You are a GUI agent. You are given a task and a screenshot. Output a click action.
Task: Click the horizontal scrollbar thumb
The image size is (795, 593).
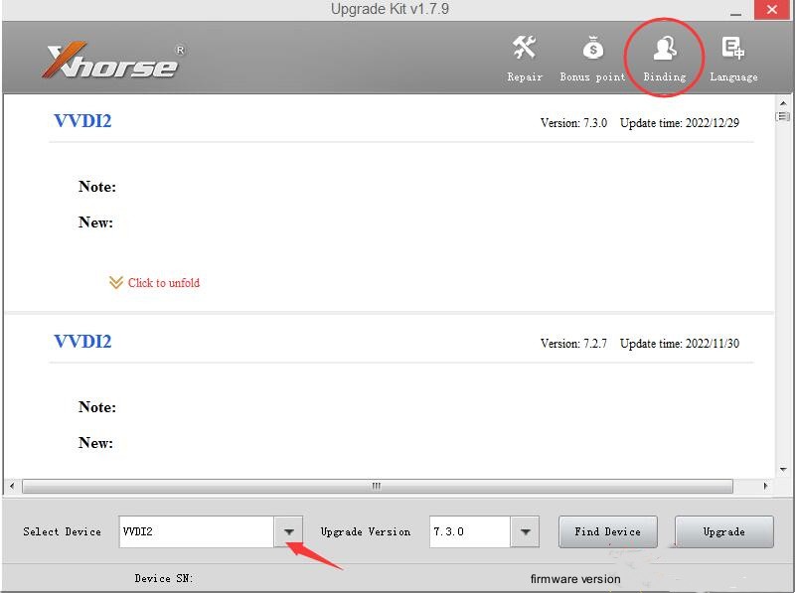click(378, 486)
